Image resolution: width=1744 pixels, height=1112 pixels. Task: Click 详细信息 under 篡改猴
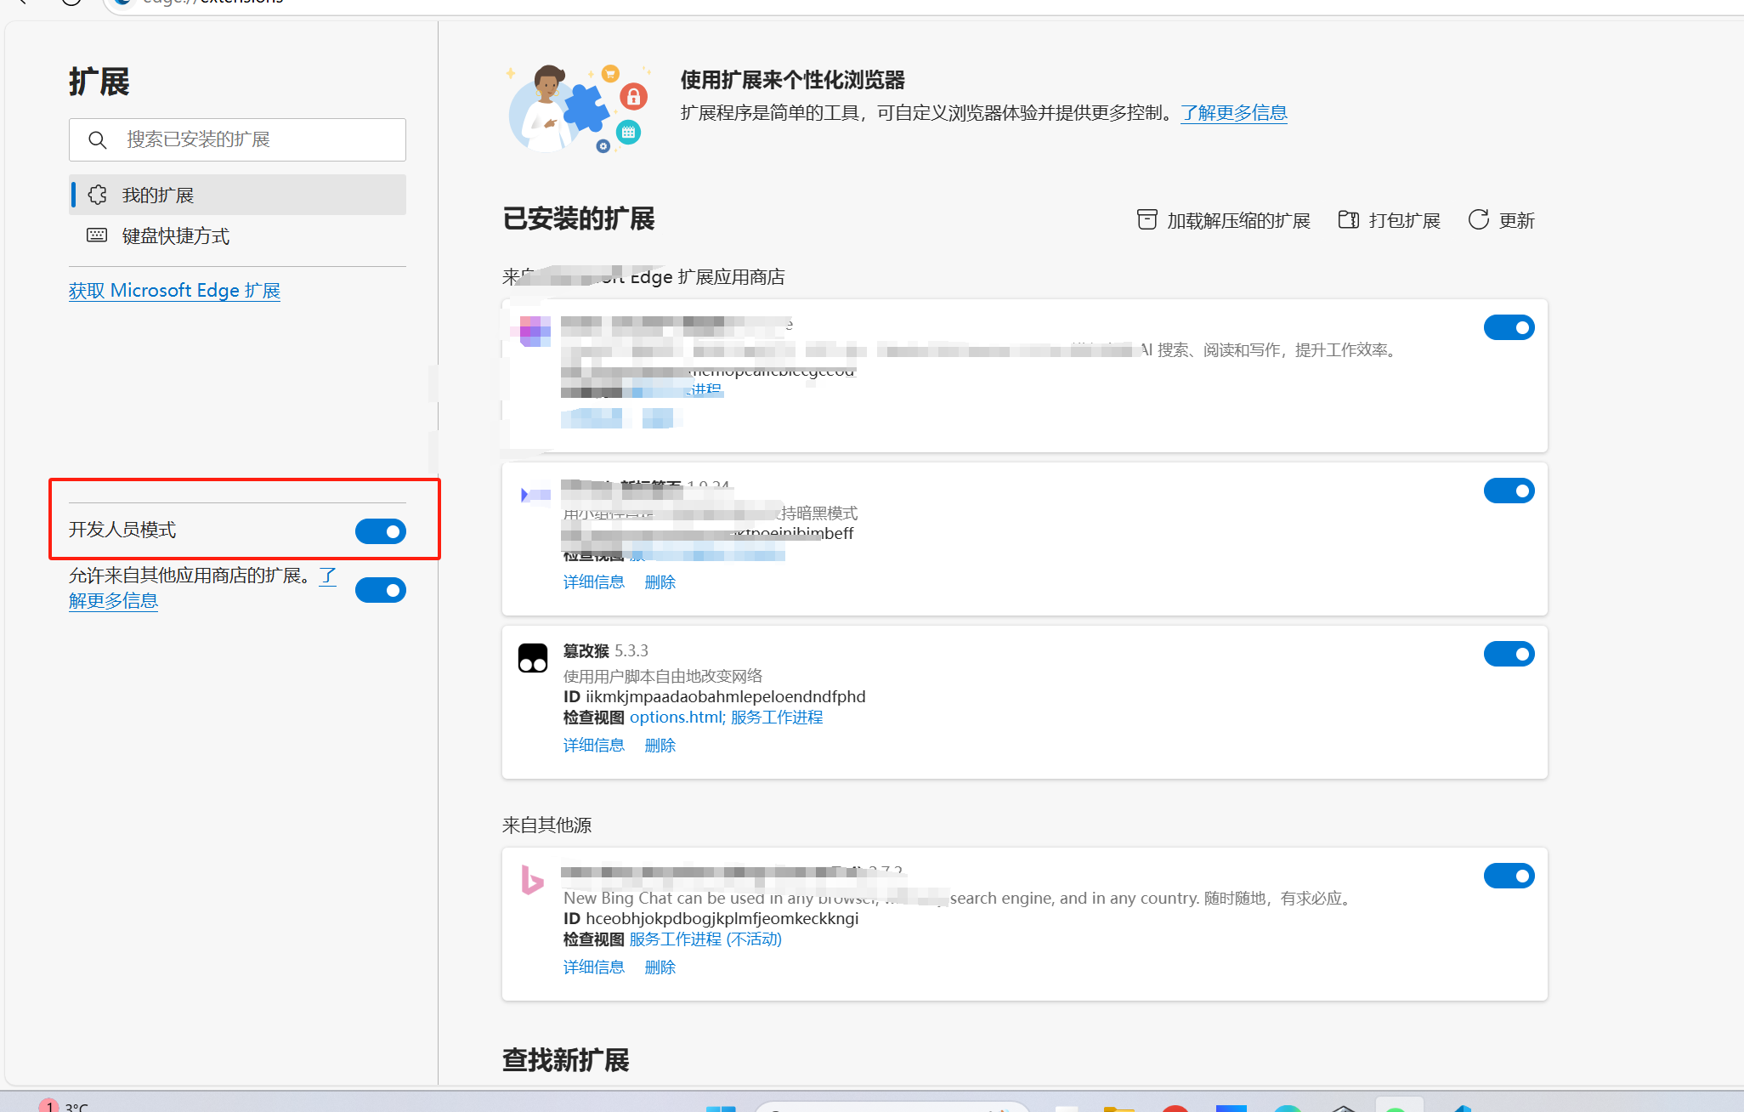[x=593, y=746]
